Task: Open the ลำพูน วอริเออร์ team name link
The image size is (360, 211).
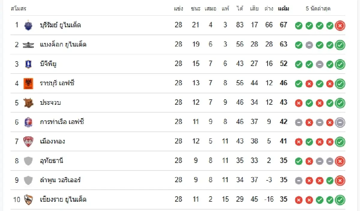Action: click(x=60, y=180)
